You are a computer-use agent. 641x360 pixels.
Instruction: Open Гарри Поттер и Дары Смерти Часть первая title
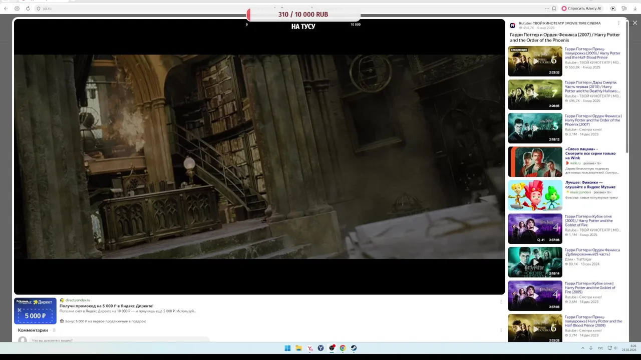pyautogui.click(x=592, y=86)
